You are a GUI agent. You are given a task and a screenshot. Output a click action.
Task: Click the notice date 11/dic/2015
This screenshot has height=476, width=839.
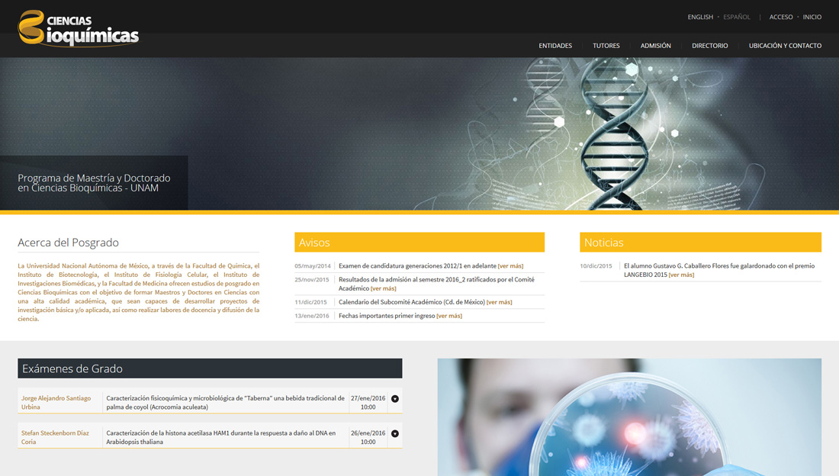(311, 303)
